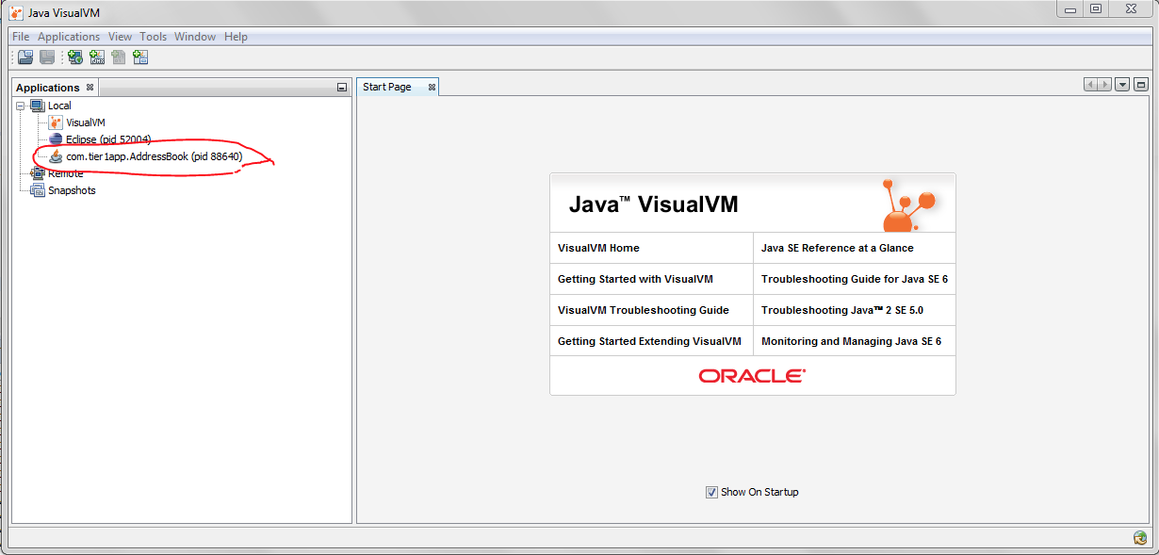Image resolution: width=1159 pixels, height=555 pixels.
Task: Open the VisualVM Home link
Action: (x=597, y=248)
